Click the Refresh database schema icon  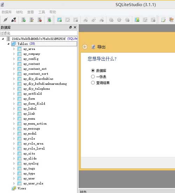49,20
